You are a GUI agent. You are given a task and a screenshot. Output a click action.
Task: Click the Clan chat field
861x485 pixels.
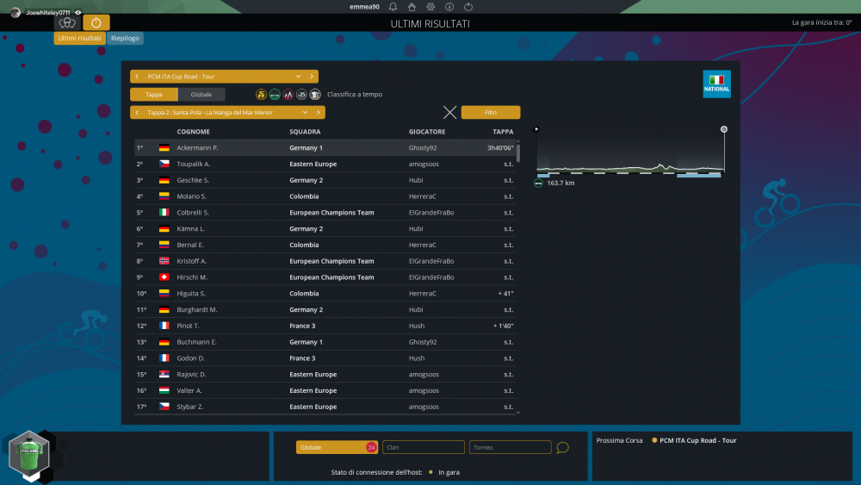pyautogui.click(x=424, y=448)
